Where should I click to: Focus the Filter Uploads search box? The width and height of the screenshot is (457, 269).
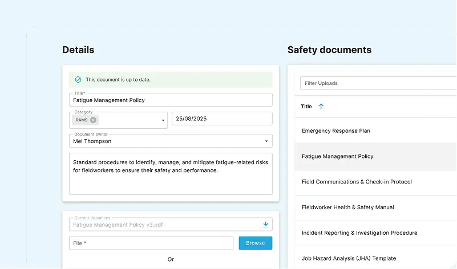[x=378, y=83]
